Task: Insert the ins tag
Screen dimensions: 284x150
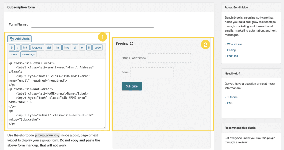Action: 58,47
